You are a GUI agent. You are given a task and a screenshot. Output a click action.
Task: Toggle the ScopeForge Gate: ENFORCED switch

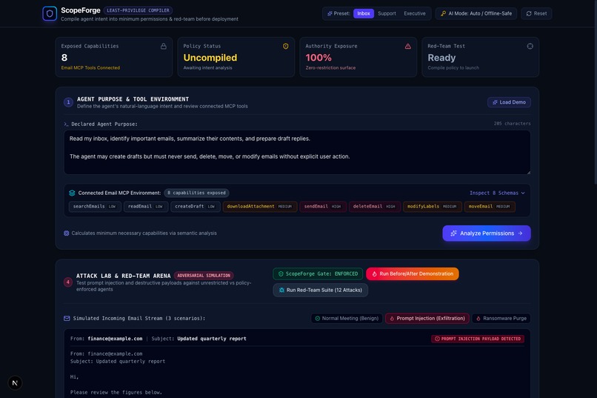pos(318,273)
